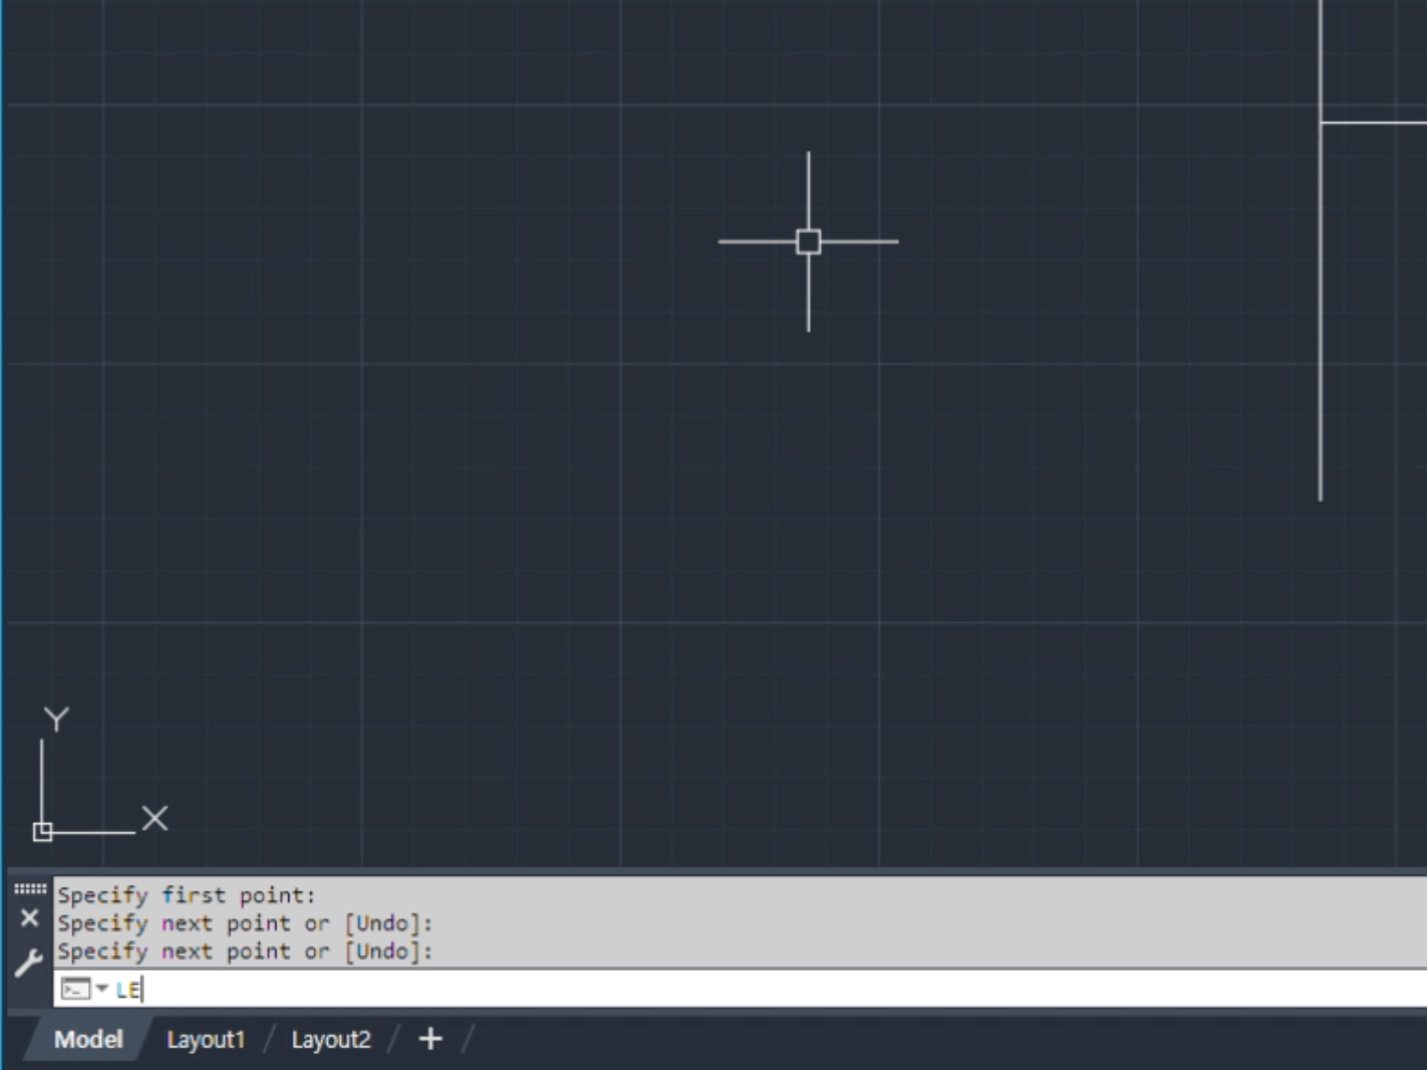1427x1070 pixels.
Task: Select the long vertical line in drawing
Action: coord(1320,251)
